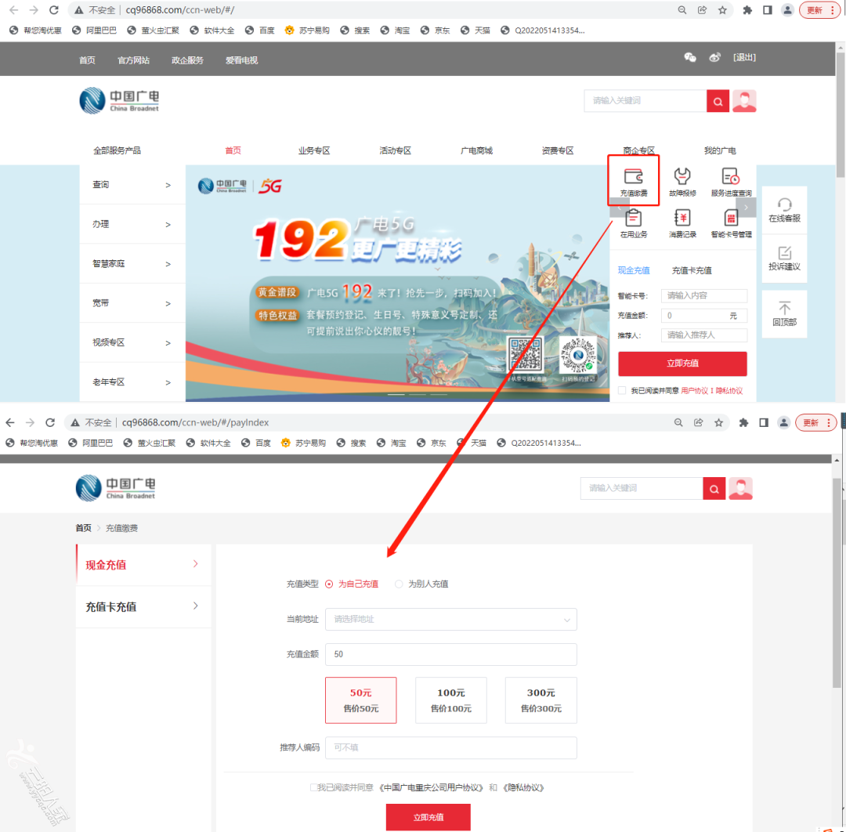Select the 50元 amount option
Viewport: 846px width, 832px height.
pyautogui.click(x=361, y=700)
